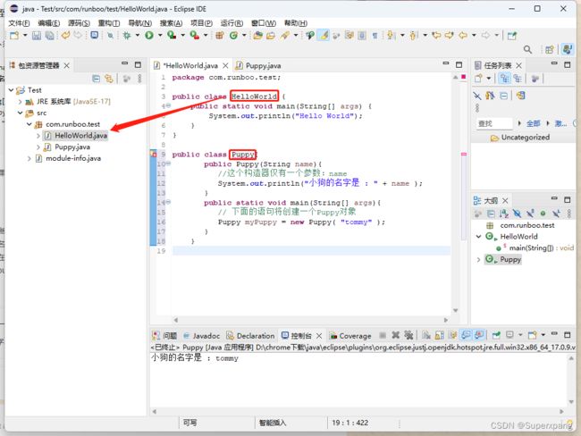Switch to the 问题 tab

(x=164, y=336)
